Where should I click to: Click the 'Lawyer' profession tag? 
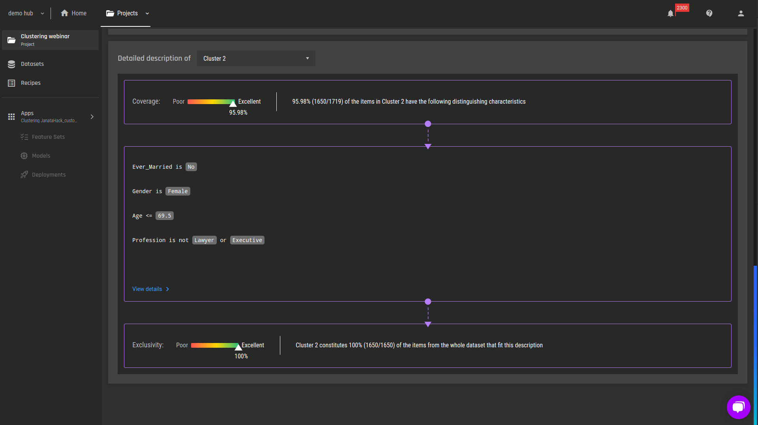[204, 240]
